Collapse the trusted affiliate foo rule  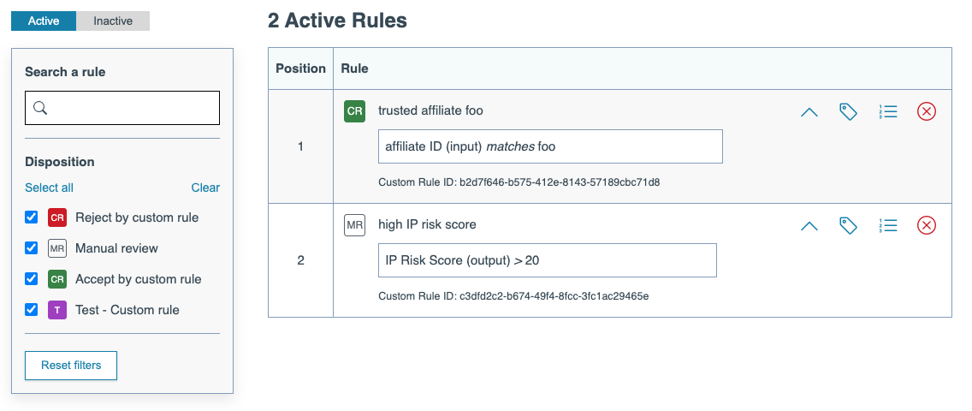coord(809,111)
